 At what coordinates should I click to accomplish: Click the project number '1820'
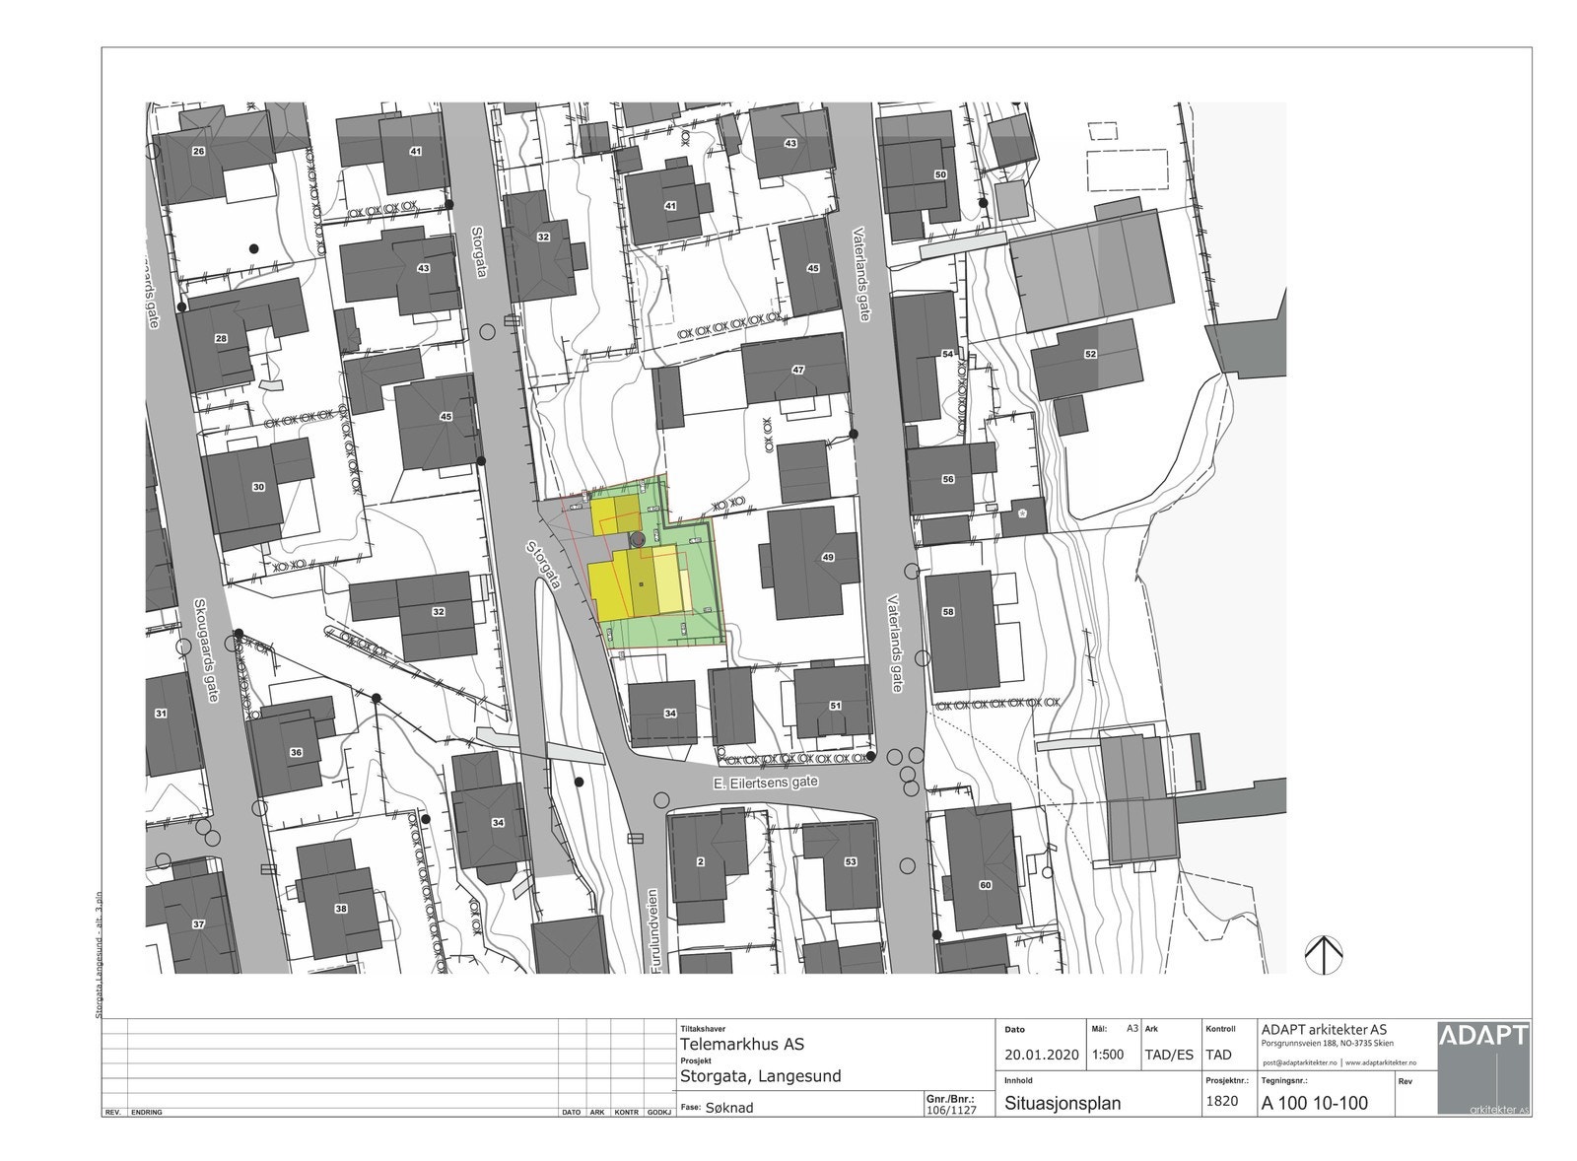pos(1221,1102)
